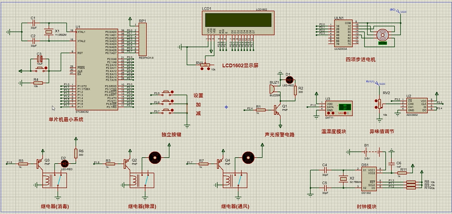The image size is (452, 214).
Task: Click RV2 upper red increment dot
Action: point(375,101)
